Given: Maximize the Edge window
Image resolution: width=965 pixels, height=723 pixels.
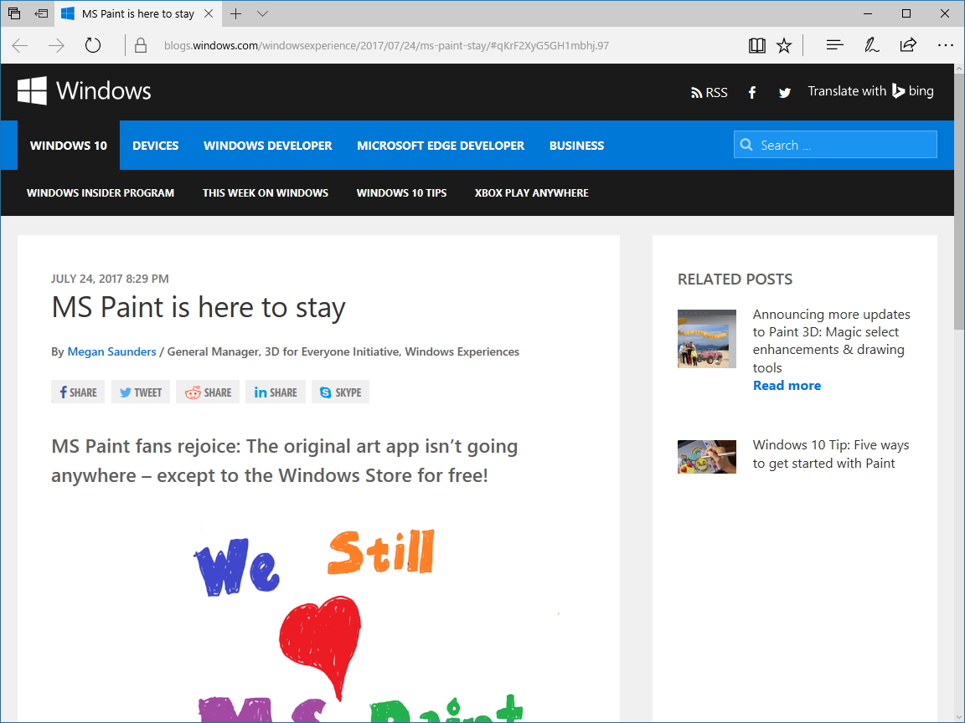Looking at the screenshot, I should click(x=906, y=13).
